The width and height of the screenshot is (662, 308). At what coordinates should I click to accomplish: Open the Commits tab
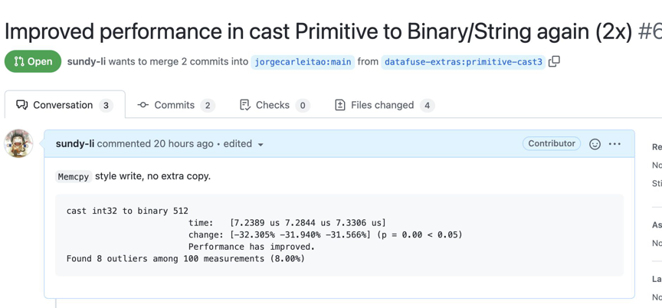pos(175,105)
